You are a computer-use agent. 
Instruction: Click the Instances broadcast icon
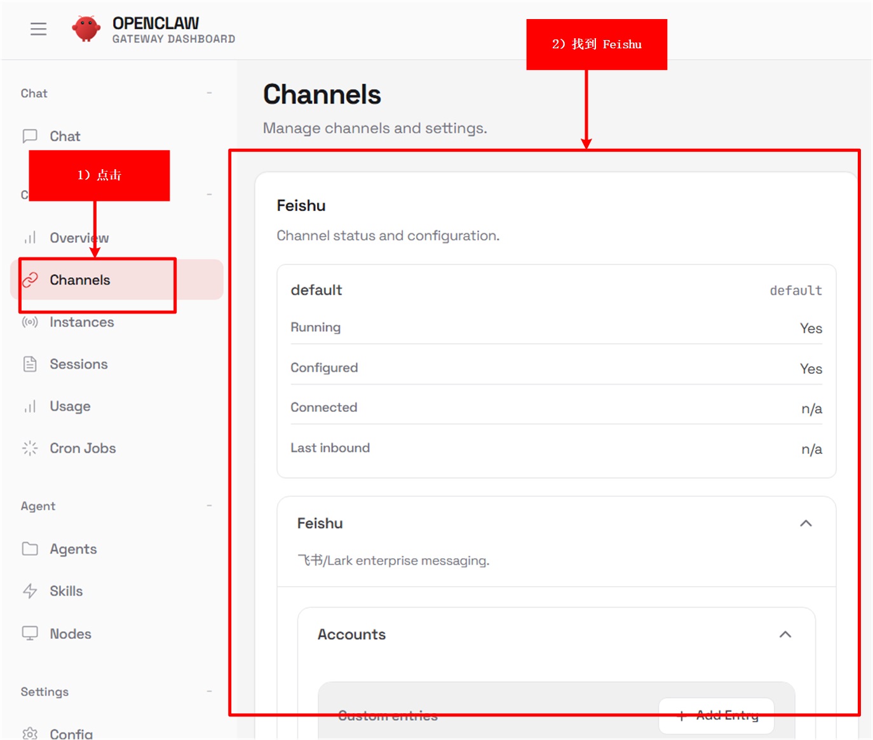pos(30,322)
